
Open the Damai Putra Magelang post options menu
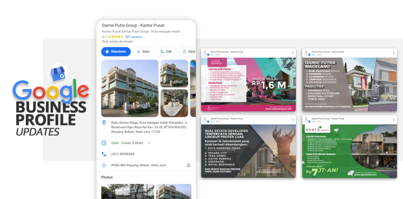point(393,53)
